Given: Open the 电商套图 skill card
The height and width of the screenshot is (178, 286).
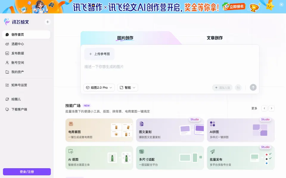Looking at the screenshot, I should [99, 130].
